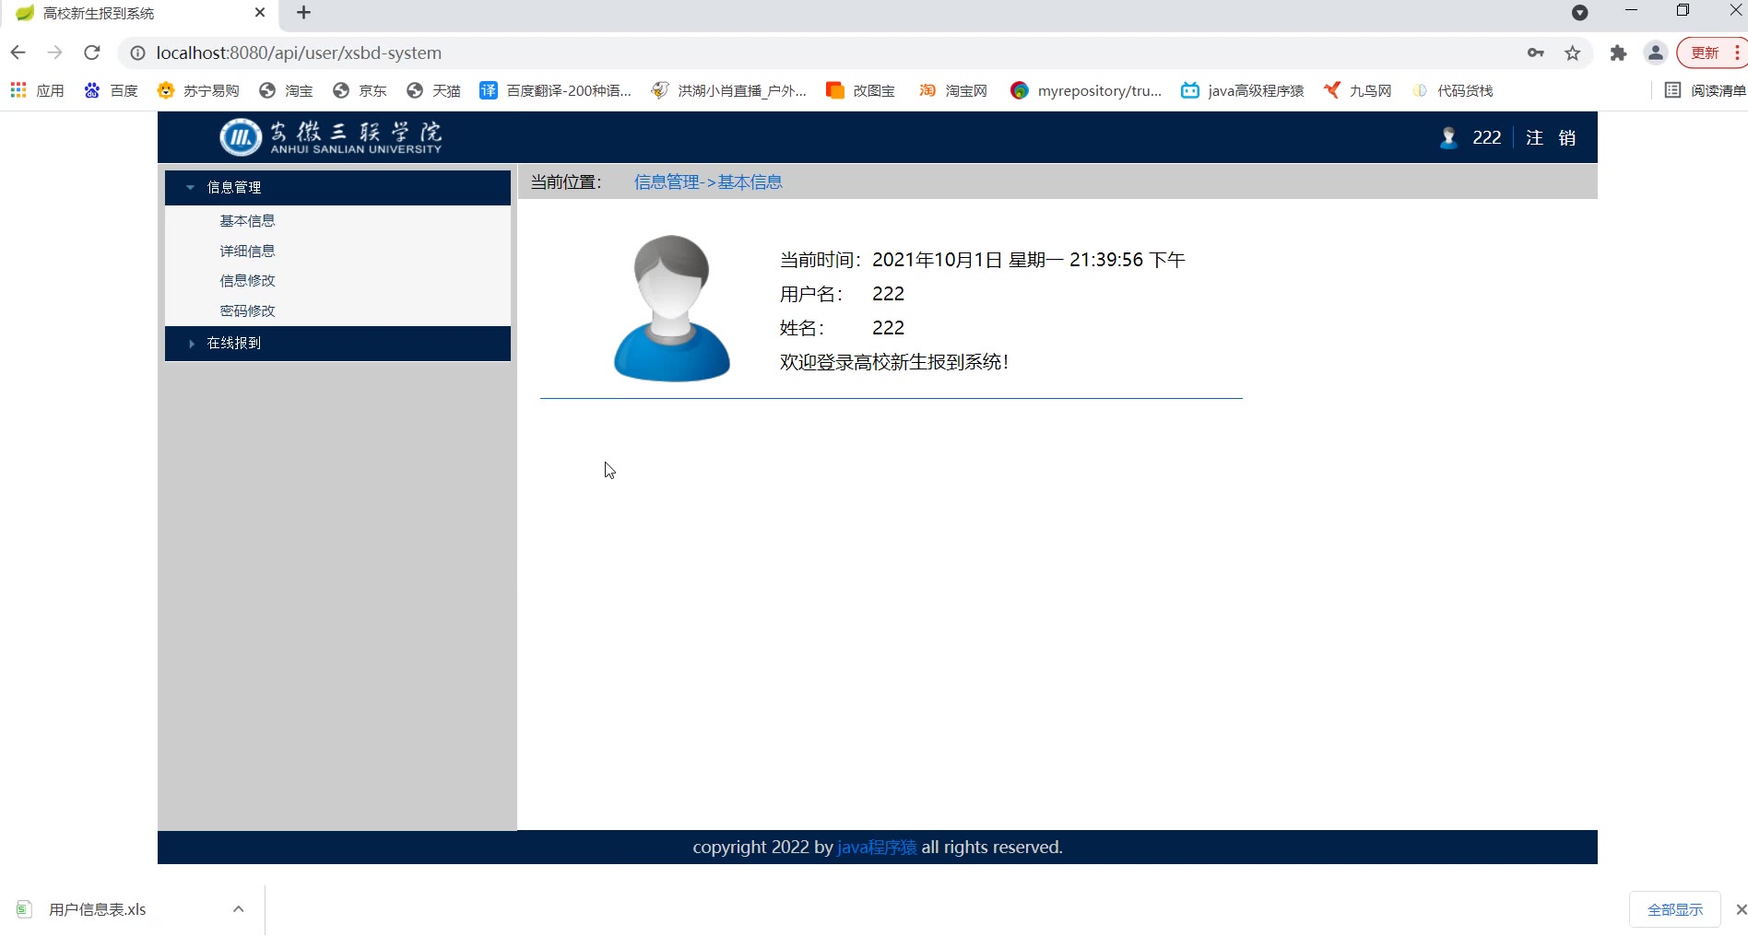Screen dimensions: 1748x936
Task: Click the large user profile picture
Action: tap(671, 308)
